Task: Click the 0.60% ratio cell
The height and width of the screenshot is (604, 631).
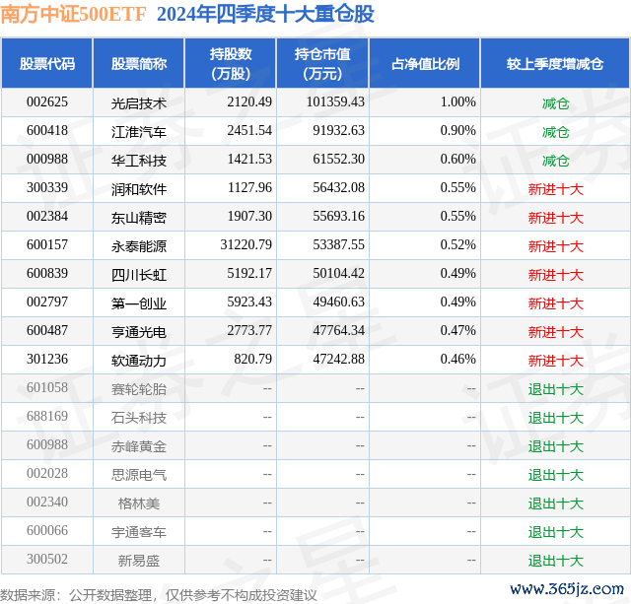Action: click(x=457, y=160)
